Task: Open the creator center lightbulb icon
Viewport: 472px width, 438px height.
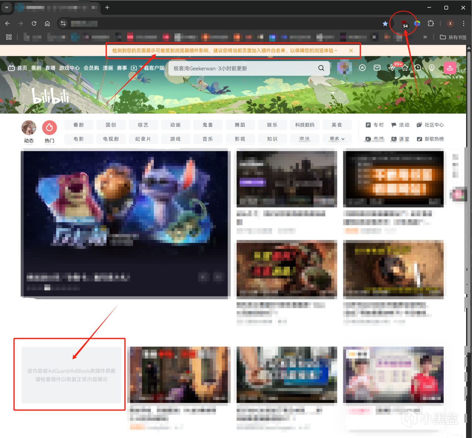Action: click(432, 68)
